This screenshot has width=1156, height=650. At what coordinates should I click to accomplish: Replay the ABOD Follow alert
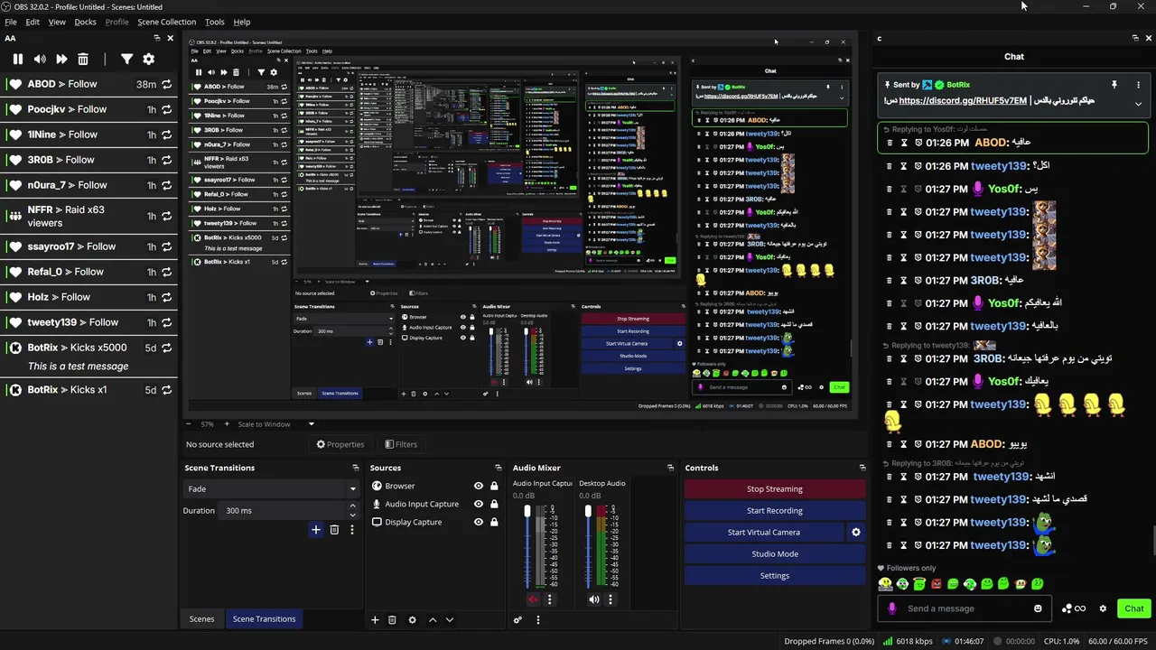coord(166,84)
